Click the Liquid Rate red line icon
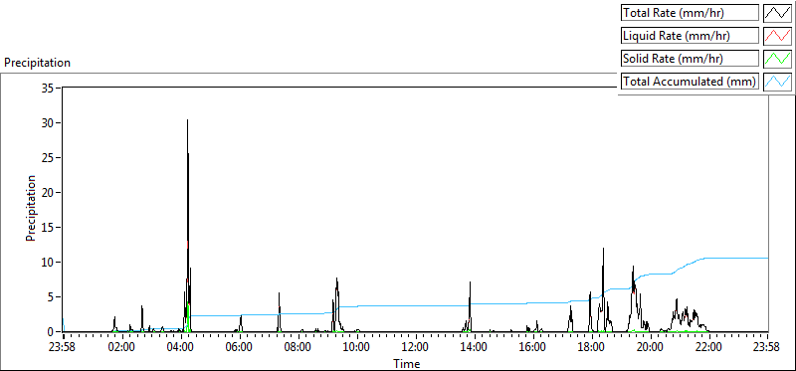The width and height of the screenshot is (796, 371). click(777, 36)
